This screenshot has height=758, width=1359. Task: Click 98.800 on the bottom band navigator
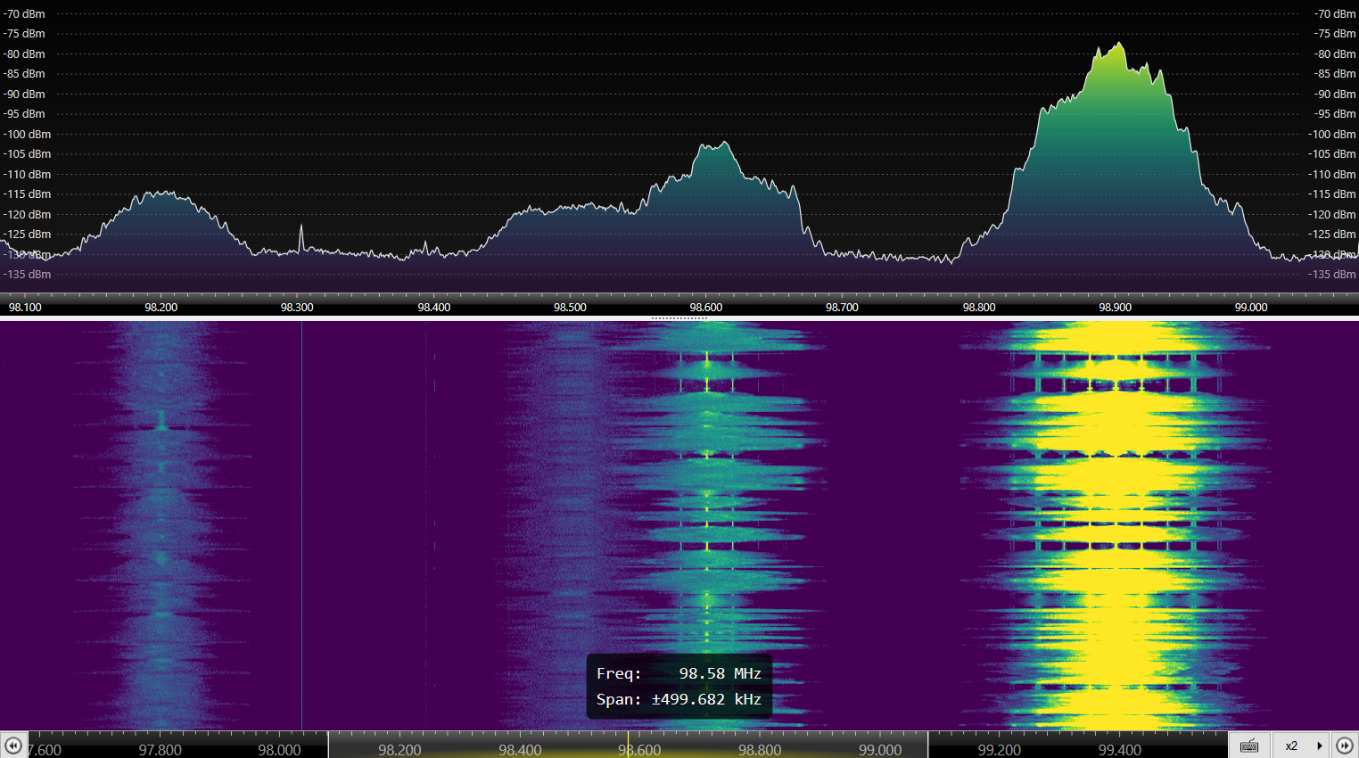[x=760, y=750]
